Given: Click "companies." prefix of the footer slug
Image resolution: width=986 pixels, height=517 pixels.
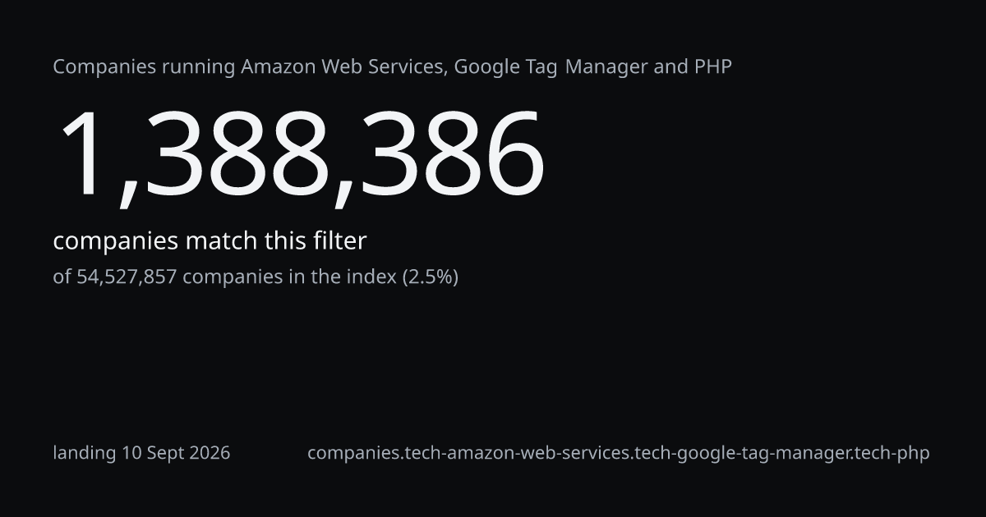Looking at the screenshot, I should click(356, 453).
